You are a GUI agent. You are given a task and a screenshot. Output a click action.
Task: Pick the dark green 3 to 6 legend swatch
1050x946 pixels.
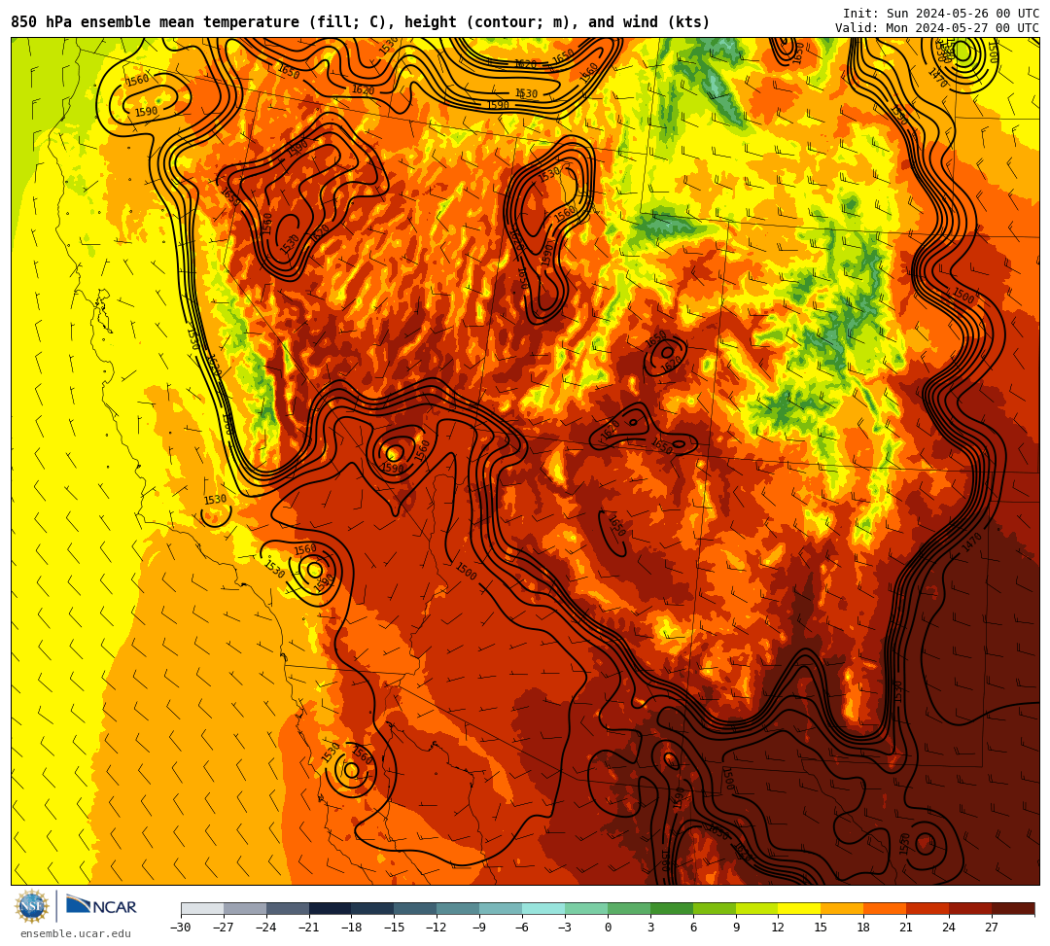pyautogui.click(x=672, y=908)
